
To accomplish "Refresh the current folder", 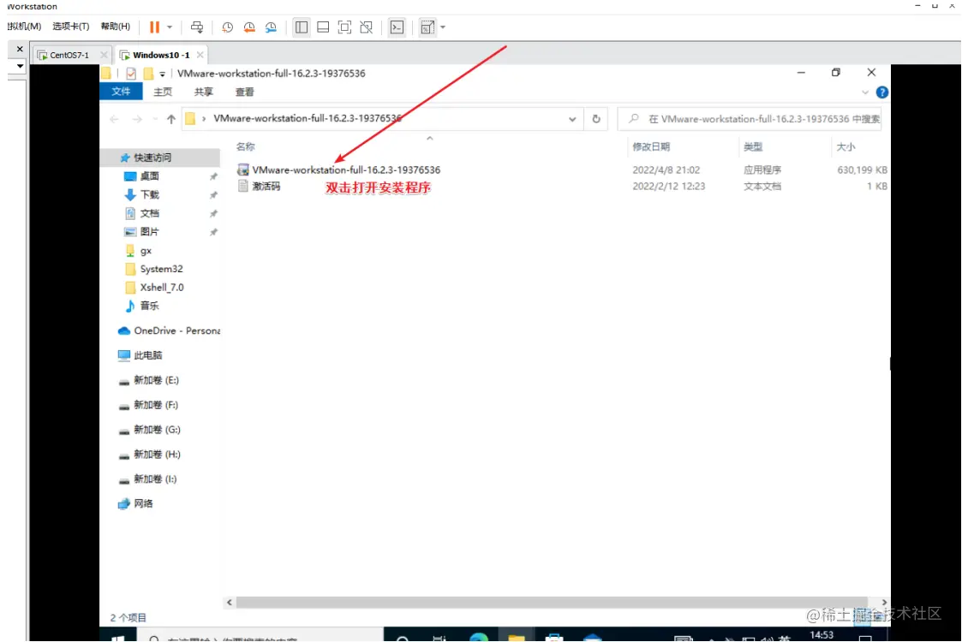I will (x=596, y=119).
